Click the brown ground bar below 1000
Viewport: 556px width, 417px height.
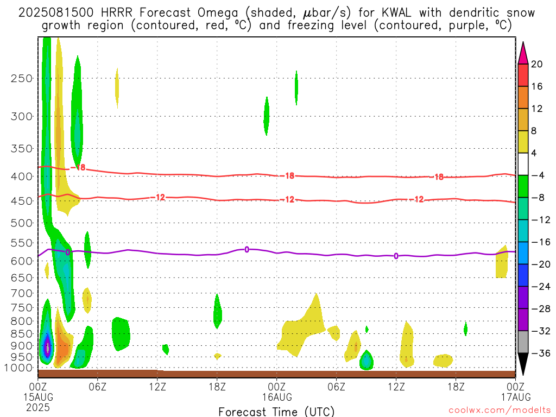click(x=276, y=374)
